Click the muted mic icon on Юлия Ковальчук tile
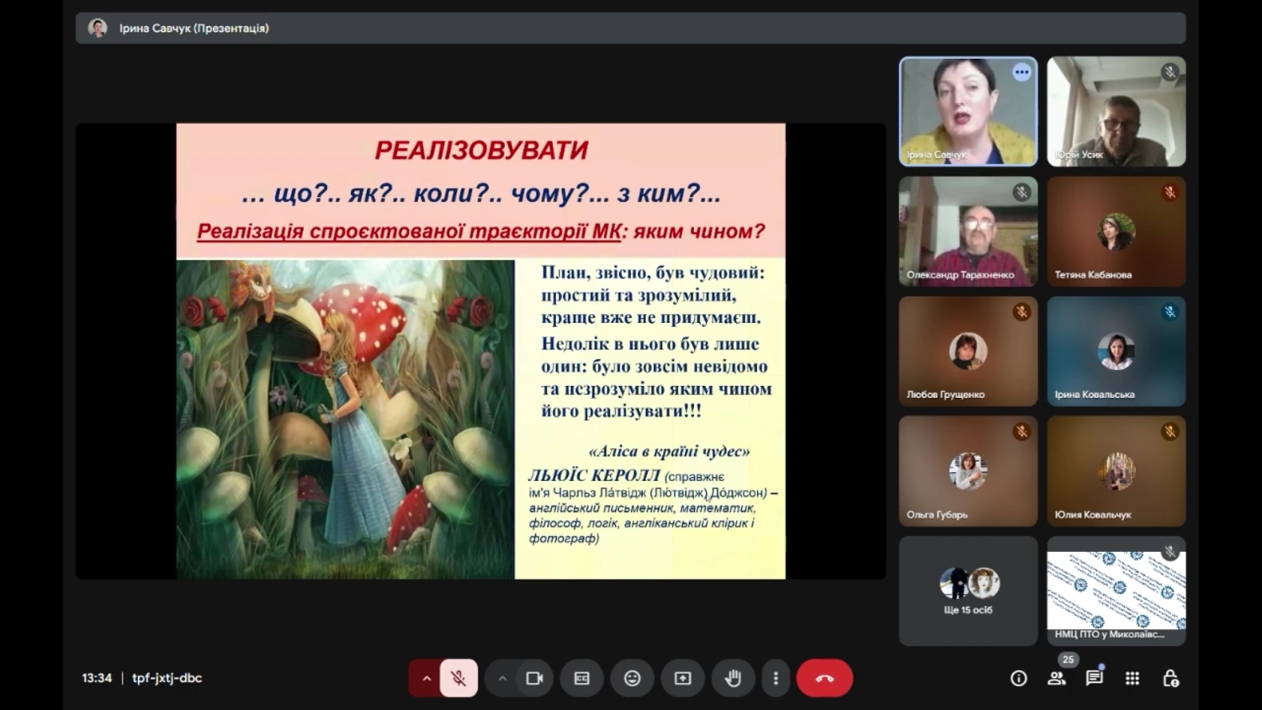This screenshot has width=1262, height=710. pyautogui.click(x=1169, y=432)
